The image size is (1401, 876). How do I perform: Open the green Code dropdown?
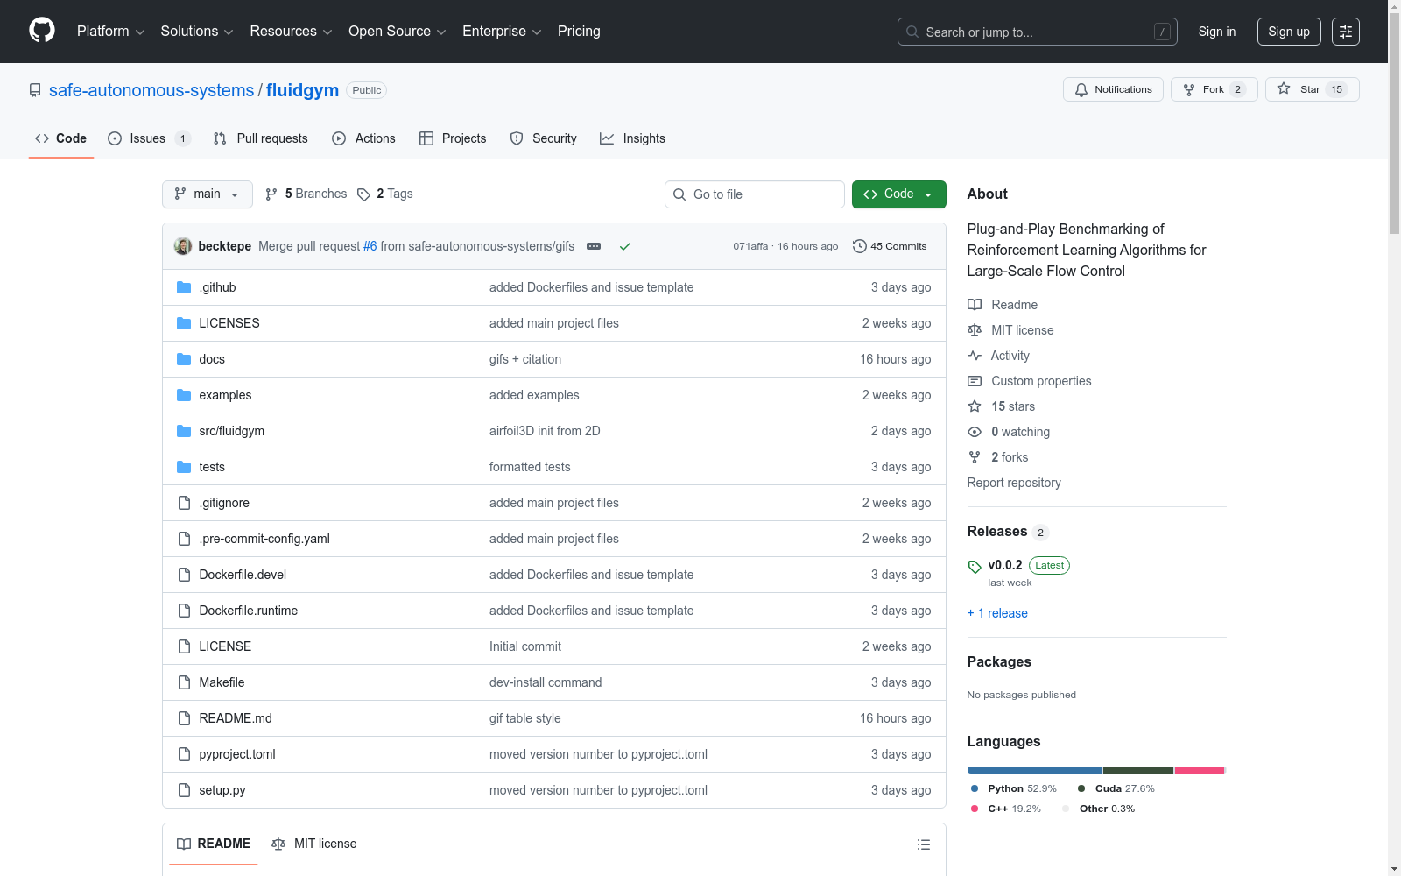[x=898, y=194]
